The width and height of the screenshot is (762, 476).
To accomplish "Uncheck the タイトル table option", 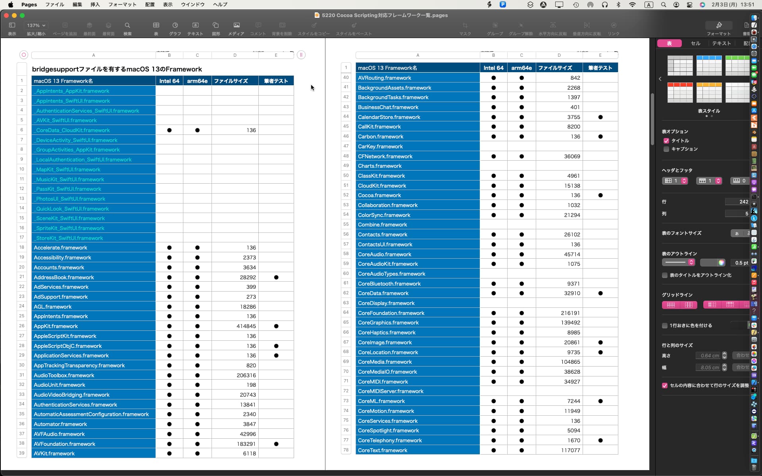I will (666, 141).
